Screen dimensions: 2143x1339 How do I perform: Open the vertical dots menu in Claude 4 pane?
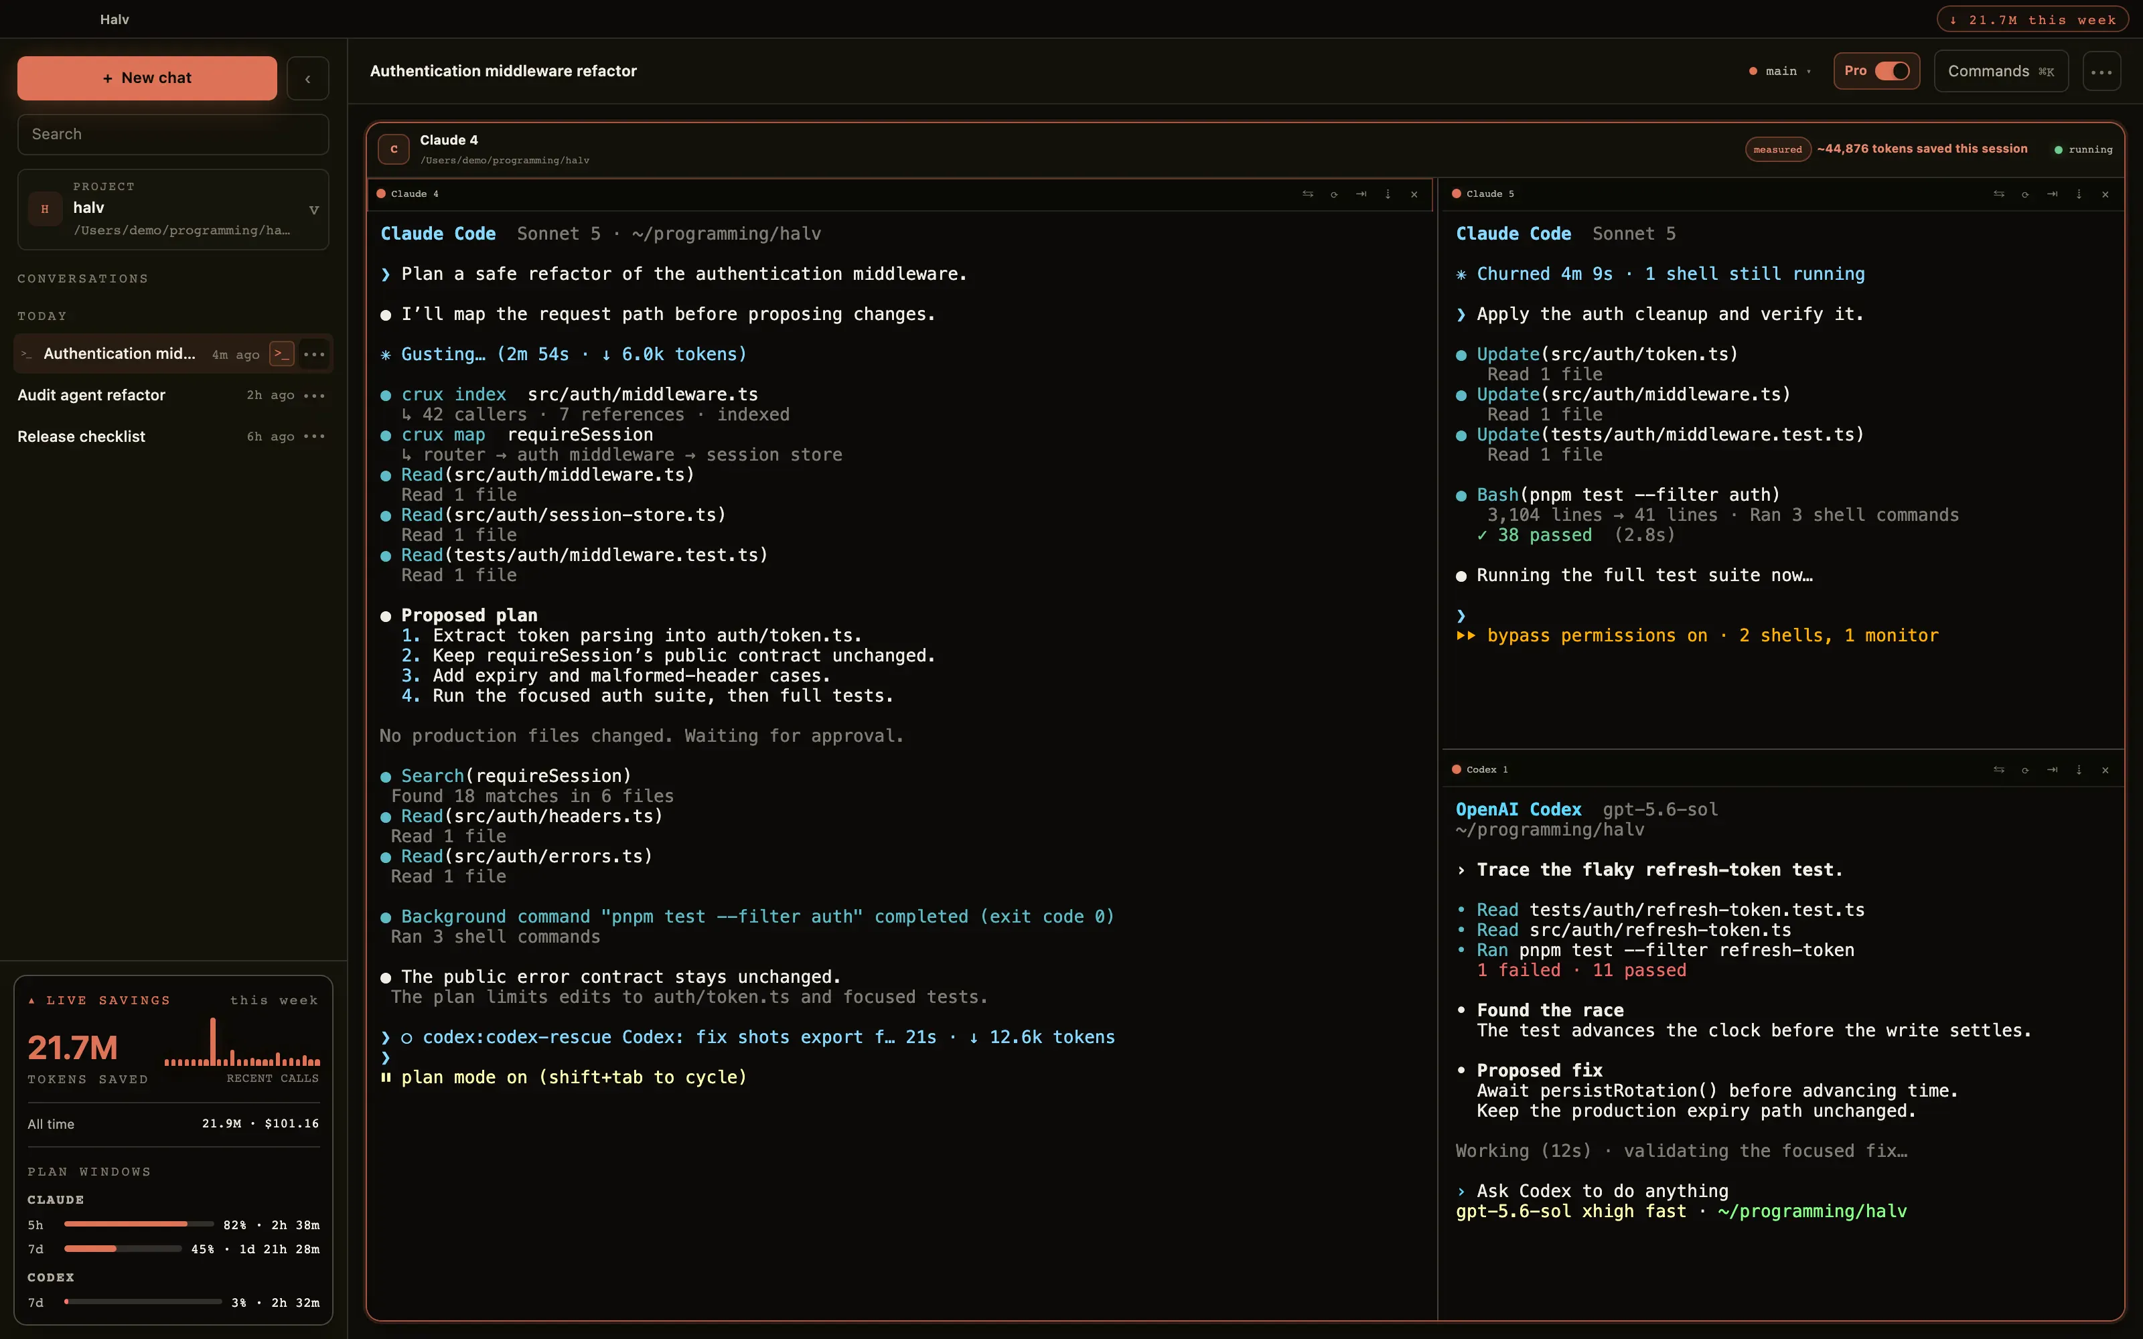[1388, 194]
